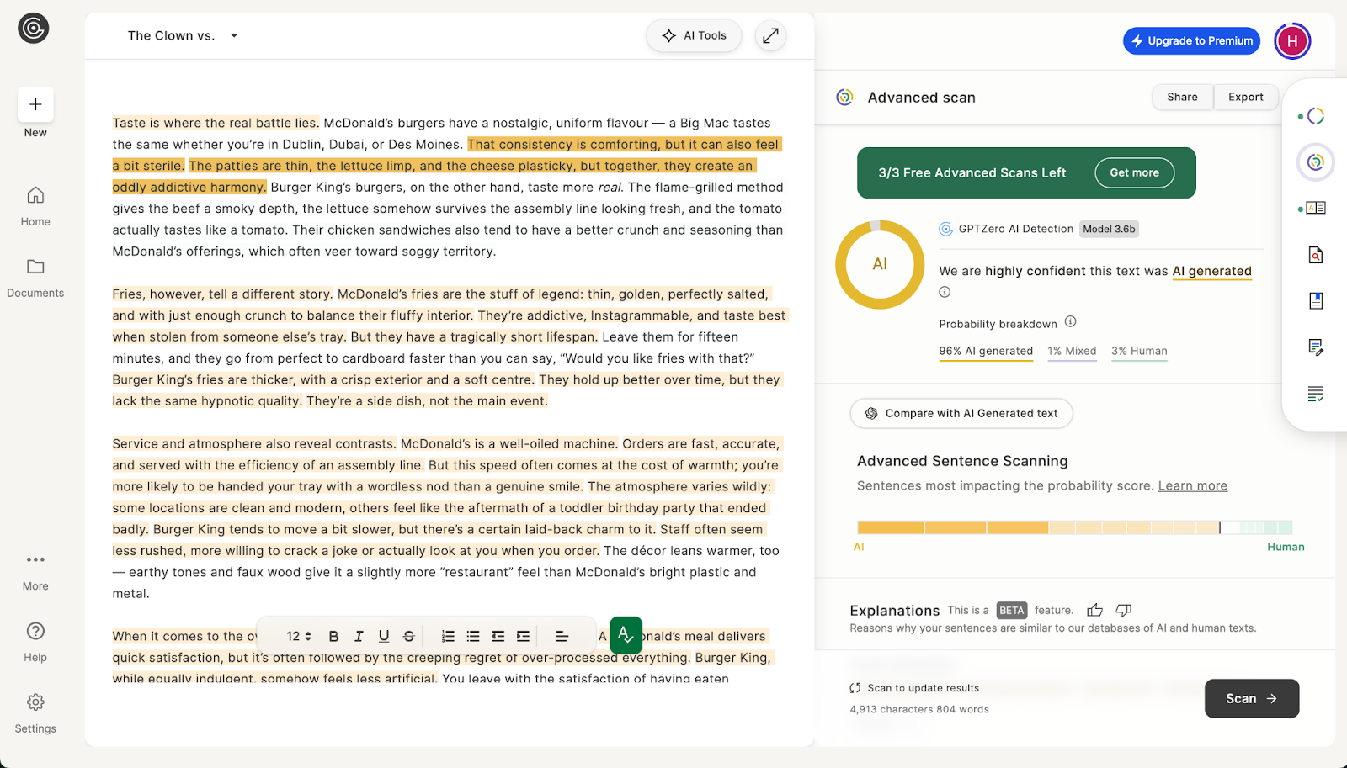The height and width of the screenshot is (768, 1347).
Task: Click the AI-to-Human sentence probability bar
Action: (1074, 527)
